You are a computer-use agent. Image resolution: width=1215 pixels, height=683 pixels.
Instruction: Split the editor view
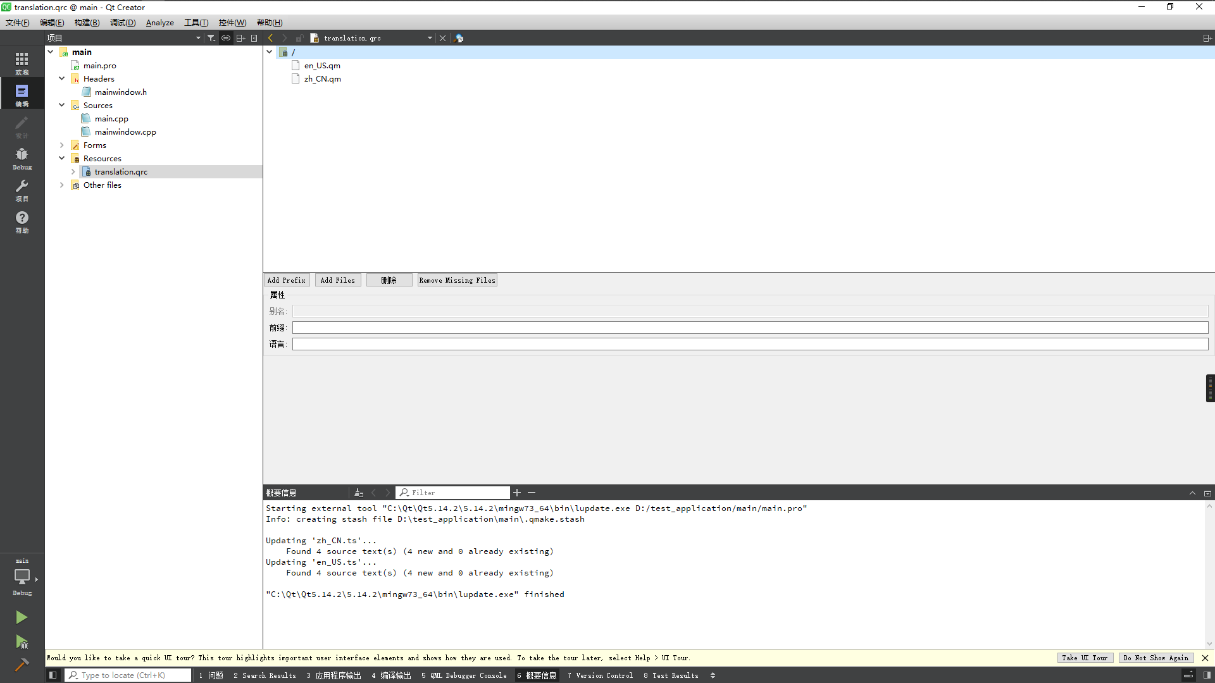(x=1207, y=38)
